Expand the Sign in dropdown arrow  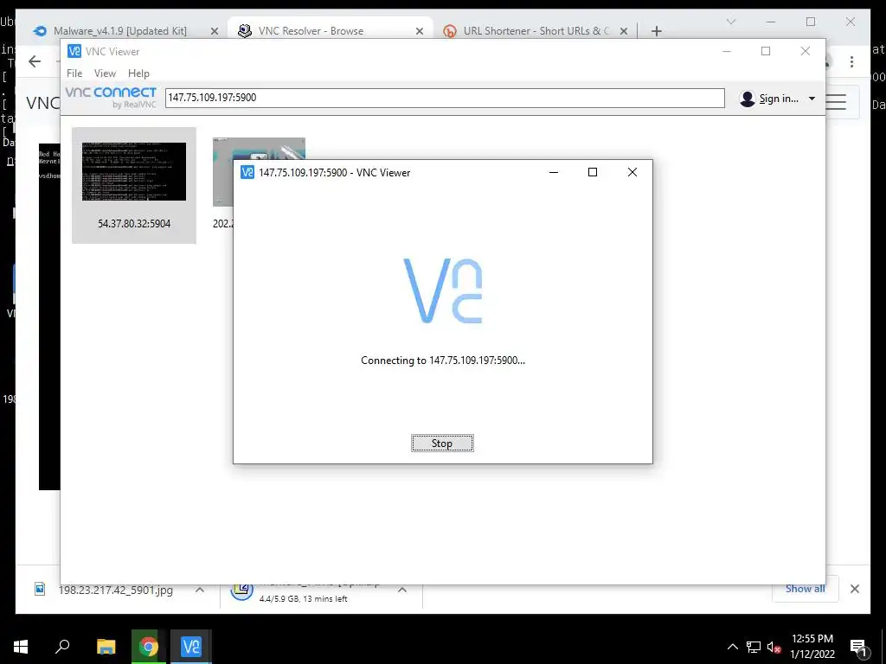tap(812, 99)
